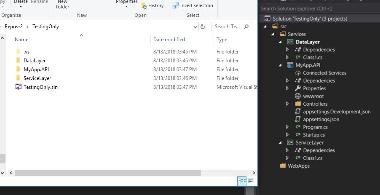The height and width of the screenshot is (195, 380).
Task: Click the appsettings.json file icon
Action: pyautogui.click(x=298, y=120)
